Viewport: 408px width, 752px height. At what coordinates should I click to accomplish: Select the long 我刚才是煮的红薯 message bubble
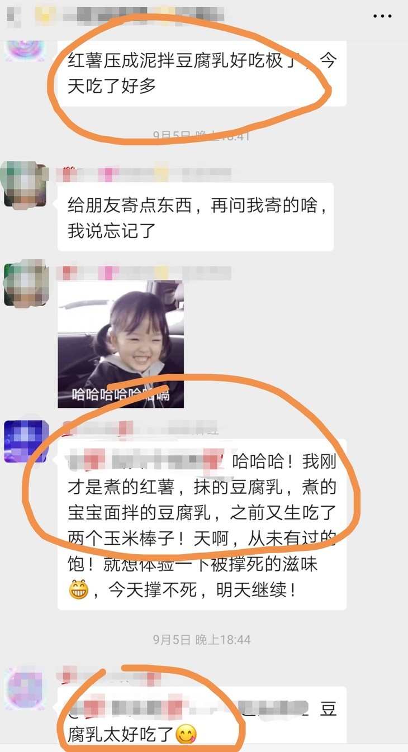point(202,524)
